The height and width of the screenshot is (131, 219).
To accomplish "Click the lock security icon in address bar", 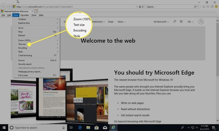I will point(140,6).
